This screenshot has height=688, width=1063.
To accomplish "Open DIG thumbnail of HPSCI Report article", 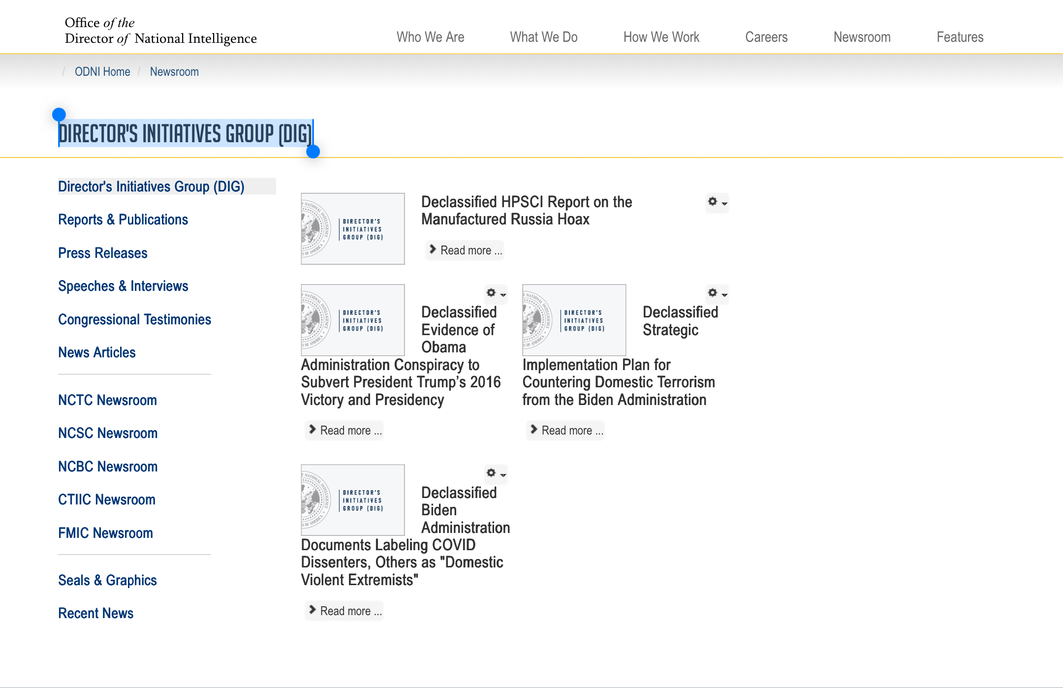I will click(353, 229).
